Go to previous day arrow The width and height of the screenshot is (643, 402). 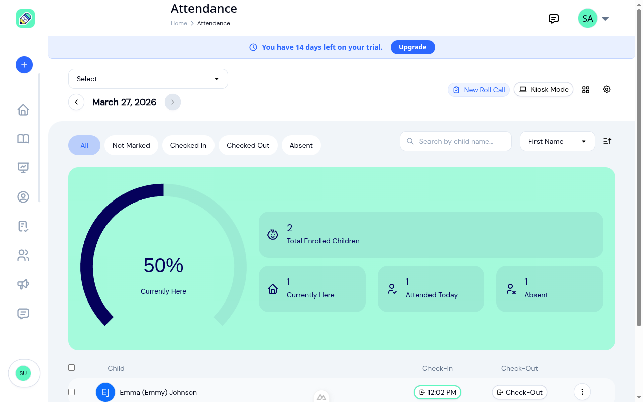click(76, 102)
